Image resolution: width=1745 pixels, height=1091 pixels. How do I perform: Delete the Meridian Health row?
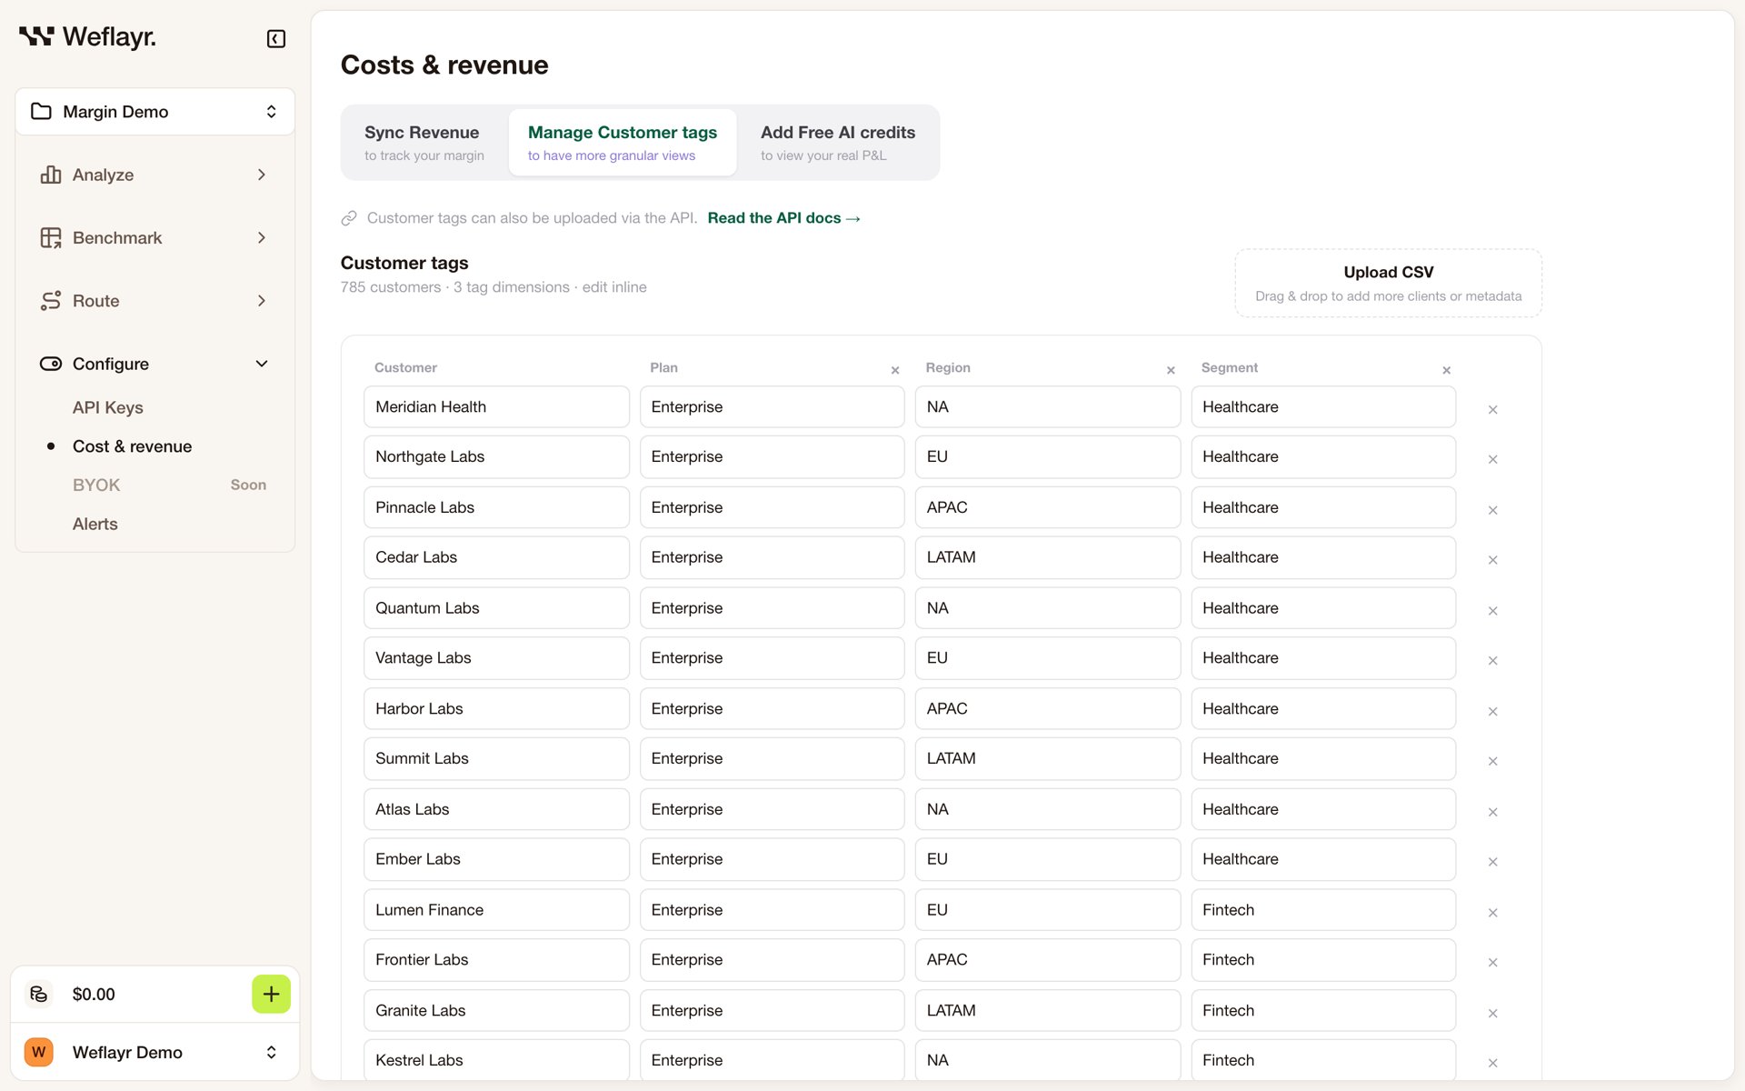pyautogui.click(x=1492, y=410)
